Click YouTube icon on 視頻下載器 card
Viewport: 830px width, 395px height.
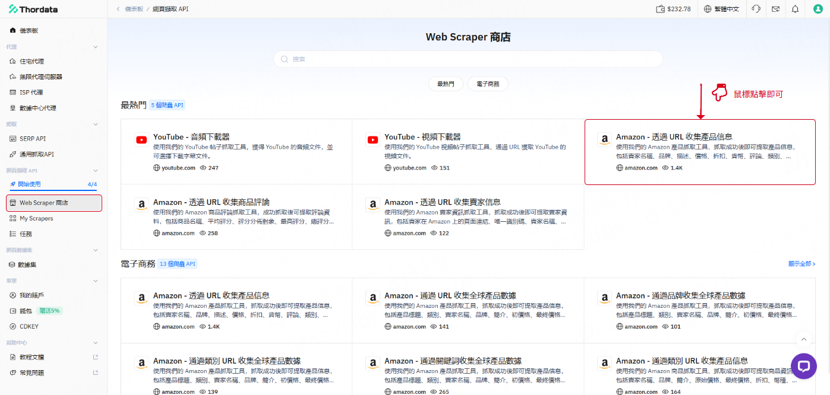(373, 140)
